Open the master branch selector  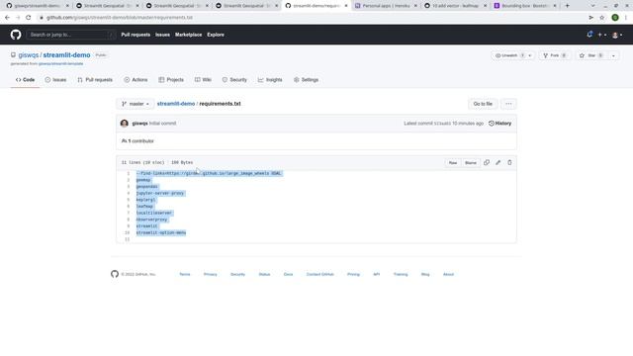pyautogui.click(x=136, y=104)
